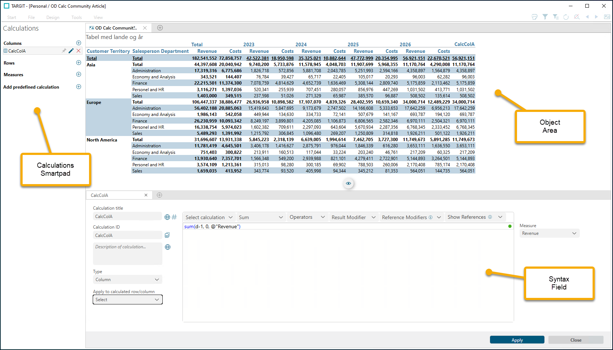Open the Sum function dropdown

[x=261, y=217]
